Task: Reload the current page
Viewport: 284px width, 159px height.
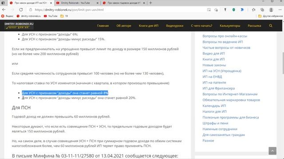Action: (21, 10)
